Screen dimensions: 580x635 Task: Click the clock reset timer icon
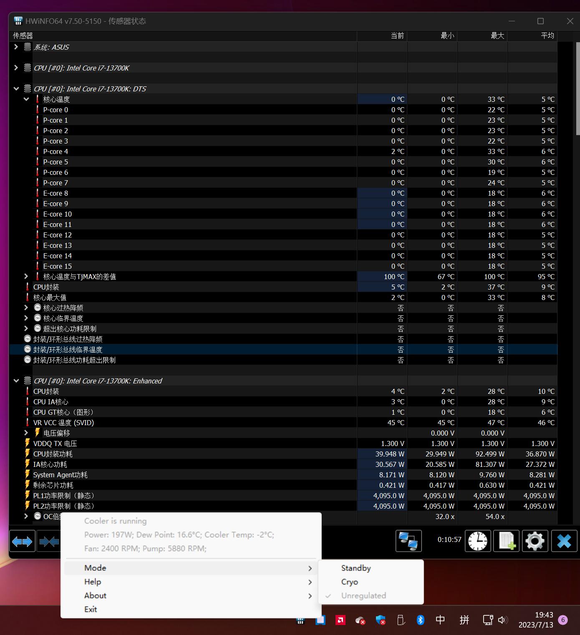click(x=477, y=542)
